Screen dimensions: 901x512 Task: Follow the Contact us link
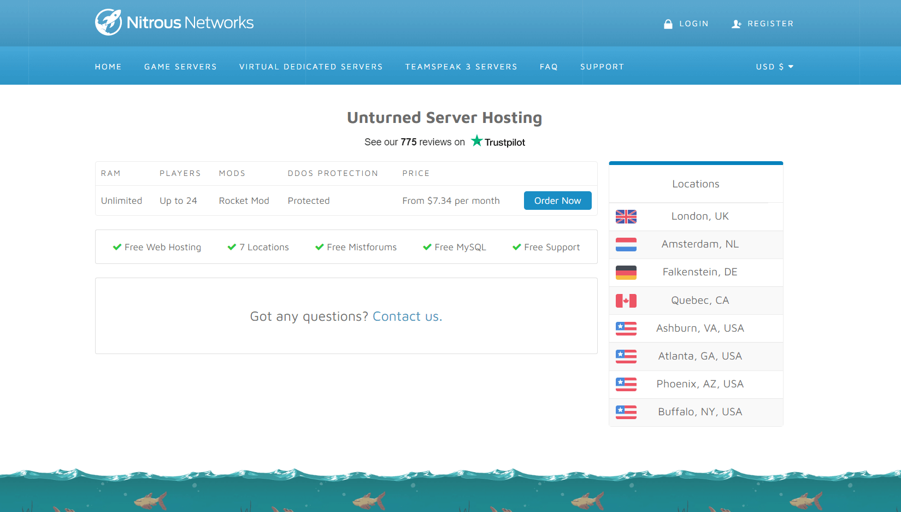(x=408, y=316)
